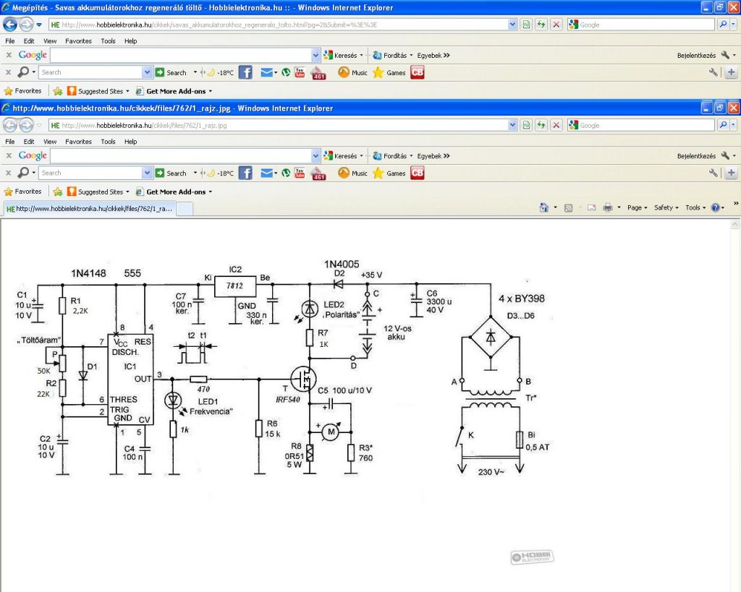Click plus icon at right of 1_rajz.jpg toolbar

[731, 173]
